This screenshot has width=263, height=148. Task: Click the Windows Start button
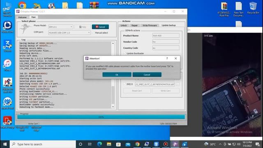pos(5,144)
